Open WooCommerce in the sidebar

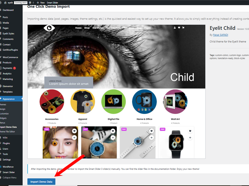pos(10,57)
